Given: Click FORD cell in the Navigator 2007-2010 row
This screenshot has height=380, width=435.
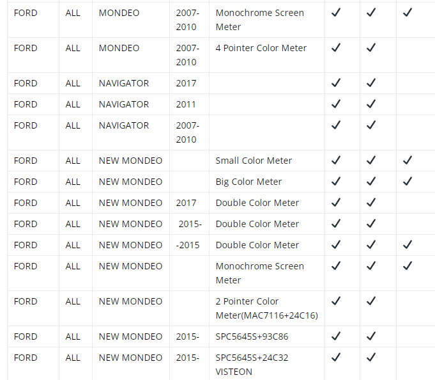Looking at the screenshot, I should pos(33,132).
